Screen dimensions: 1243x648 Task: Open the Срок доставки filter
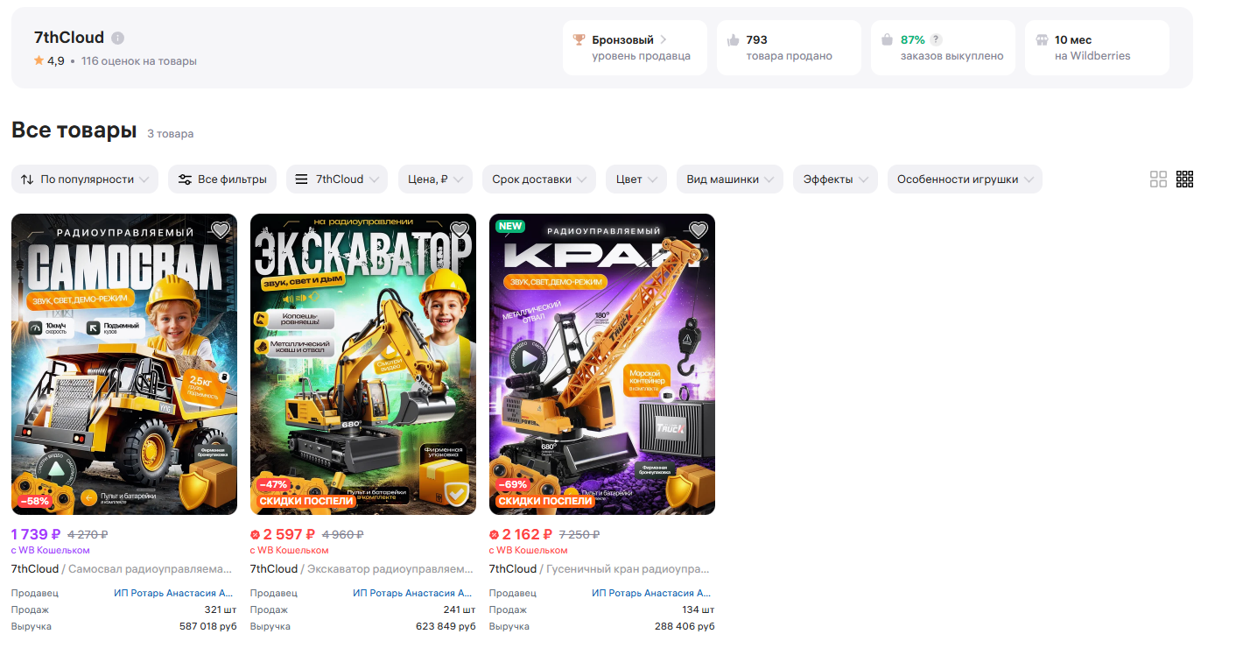tap(538, 180)
